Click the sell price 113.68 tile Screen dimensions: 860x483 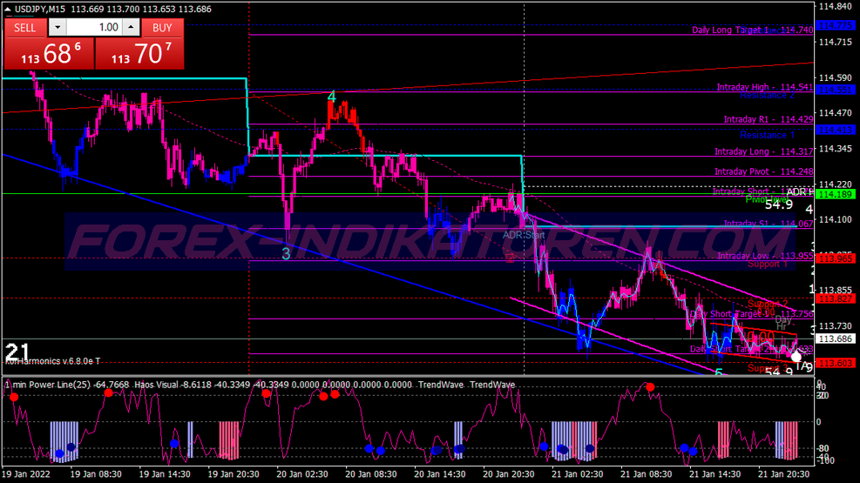click(47, 55)
